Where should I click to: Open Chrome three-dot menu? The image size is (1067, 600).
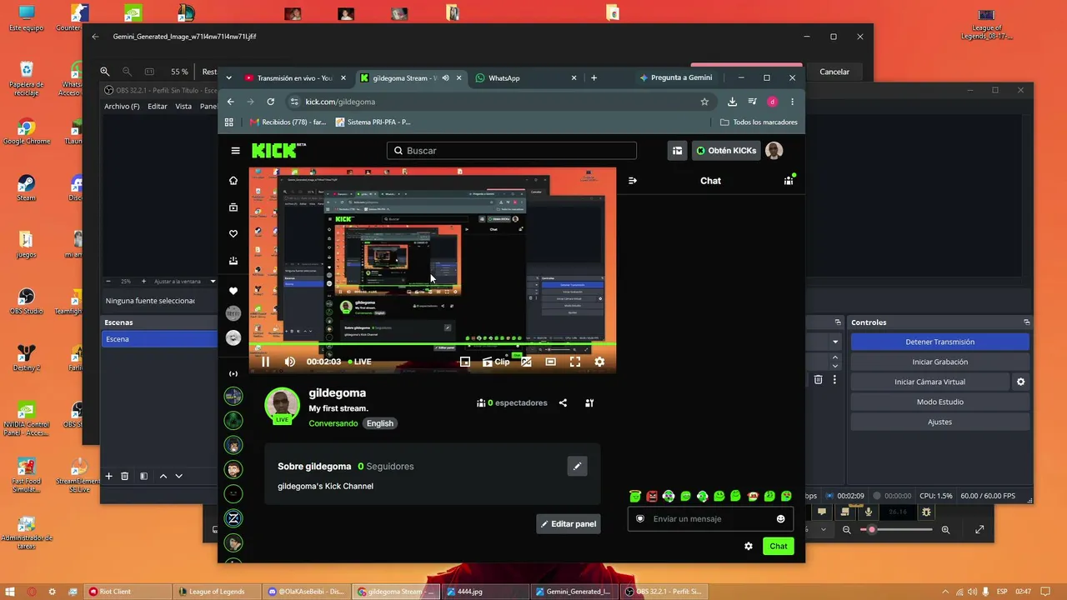point(792,102)
